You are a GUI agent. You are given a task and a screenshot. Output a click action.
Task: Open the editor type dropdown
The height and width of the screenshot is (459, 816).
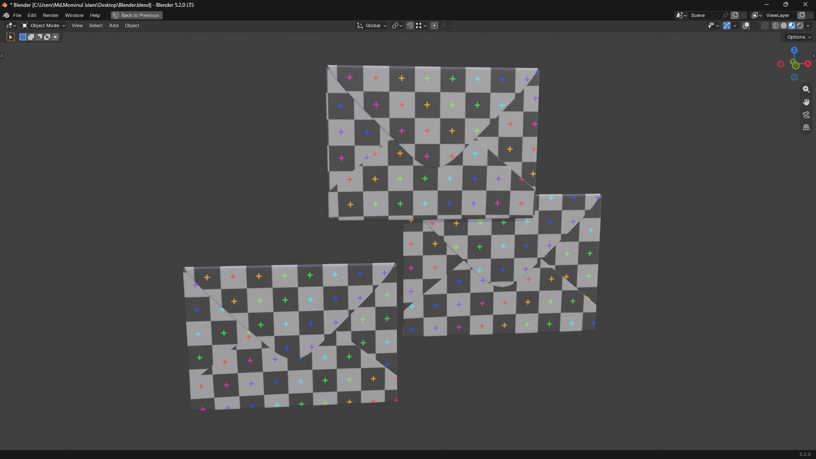click(x=11, y=26)
